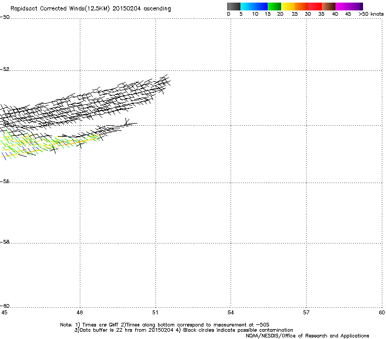The image size is (386, 339).
Task: Click the '25' legend tick label
Action: click(x=295, y=14)
